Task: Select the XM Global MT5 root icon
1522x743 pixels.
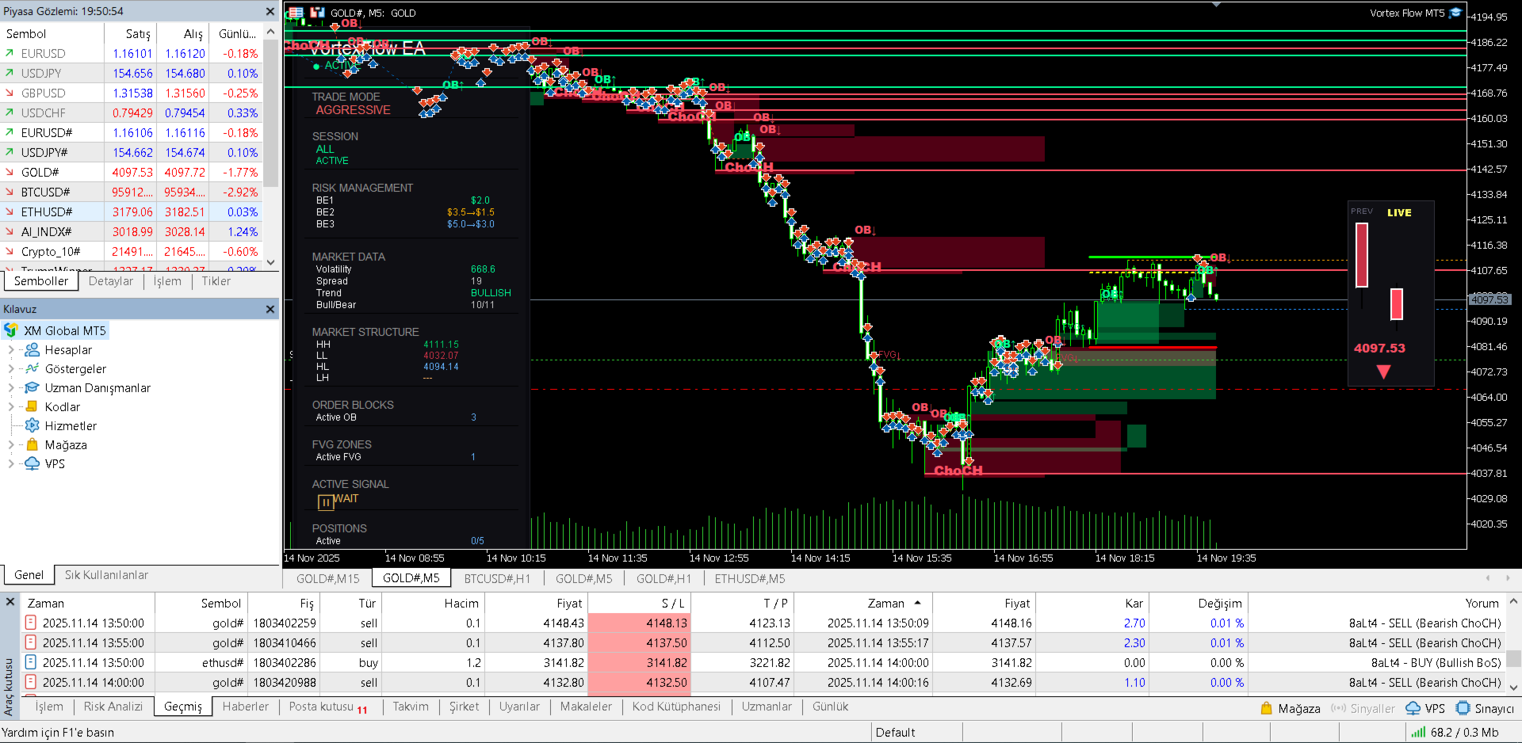Action: 11,330
